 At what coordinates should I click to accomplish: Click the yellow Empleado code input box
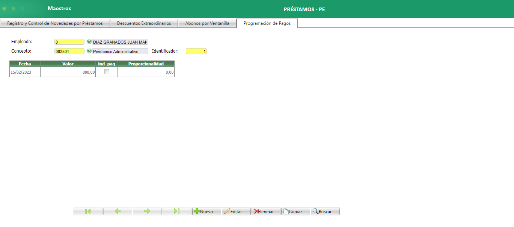click(x=69, y=42)
